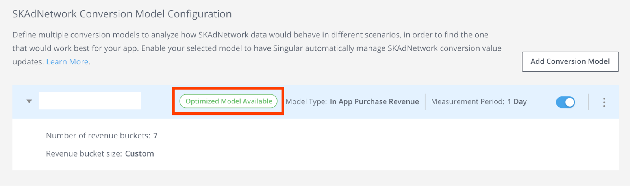Image resolution: width=630 pixels, height=186 pixels.
Task: Click the Revenue bucket size label
Action: (84, 154)
